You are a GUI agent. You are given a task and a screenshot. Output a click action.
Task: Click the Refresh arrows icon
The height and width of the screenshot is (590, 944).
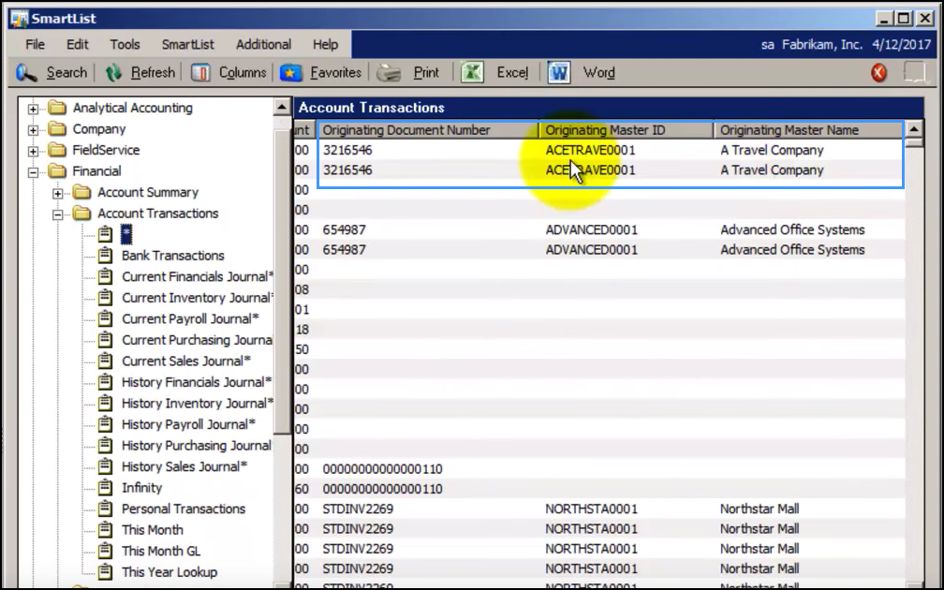pyautogui.click(x=113, y=73)
